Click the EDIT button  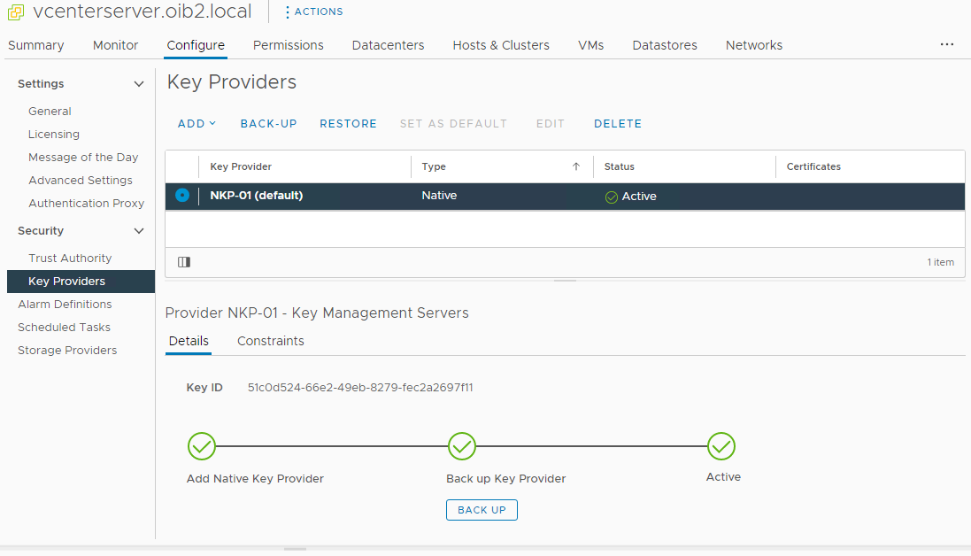[x=551, y=124]
